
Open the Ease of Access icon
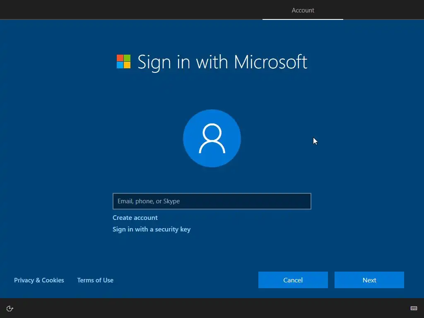coord(10,308)
